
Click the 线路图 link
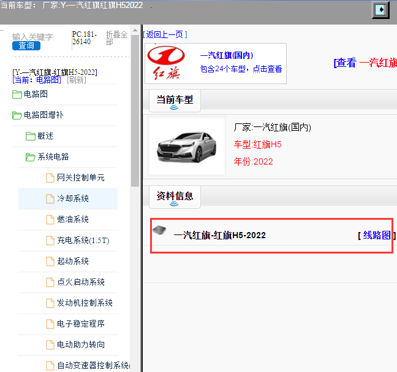377,235
